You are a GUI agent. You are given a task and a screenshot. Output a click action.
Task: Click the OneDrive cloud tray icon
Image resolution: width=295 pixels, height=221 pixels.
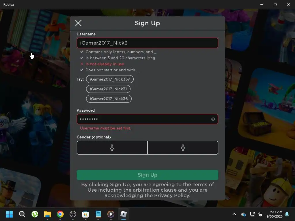click(x=243, y=214)
